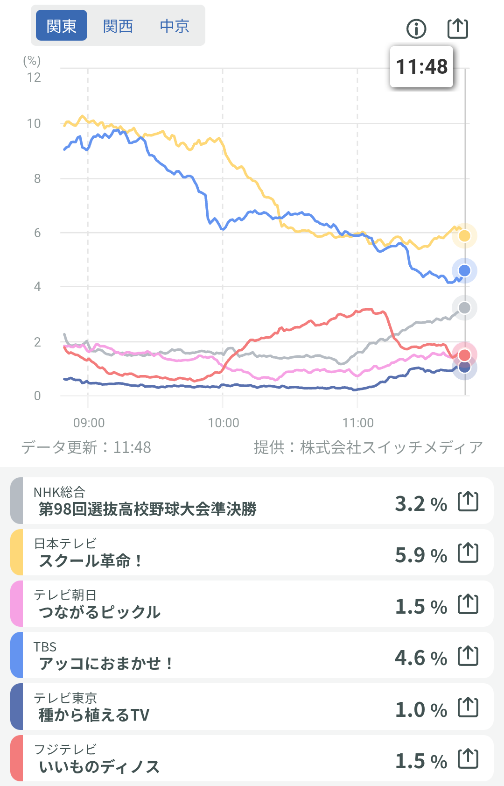
Task: Tap the アッコにおまかせ！ program title
Action: (106, 663)
